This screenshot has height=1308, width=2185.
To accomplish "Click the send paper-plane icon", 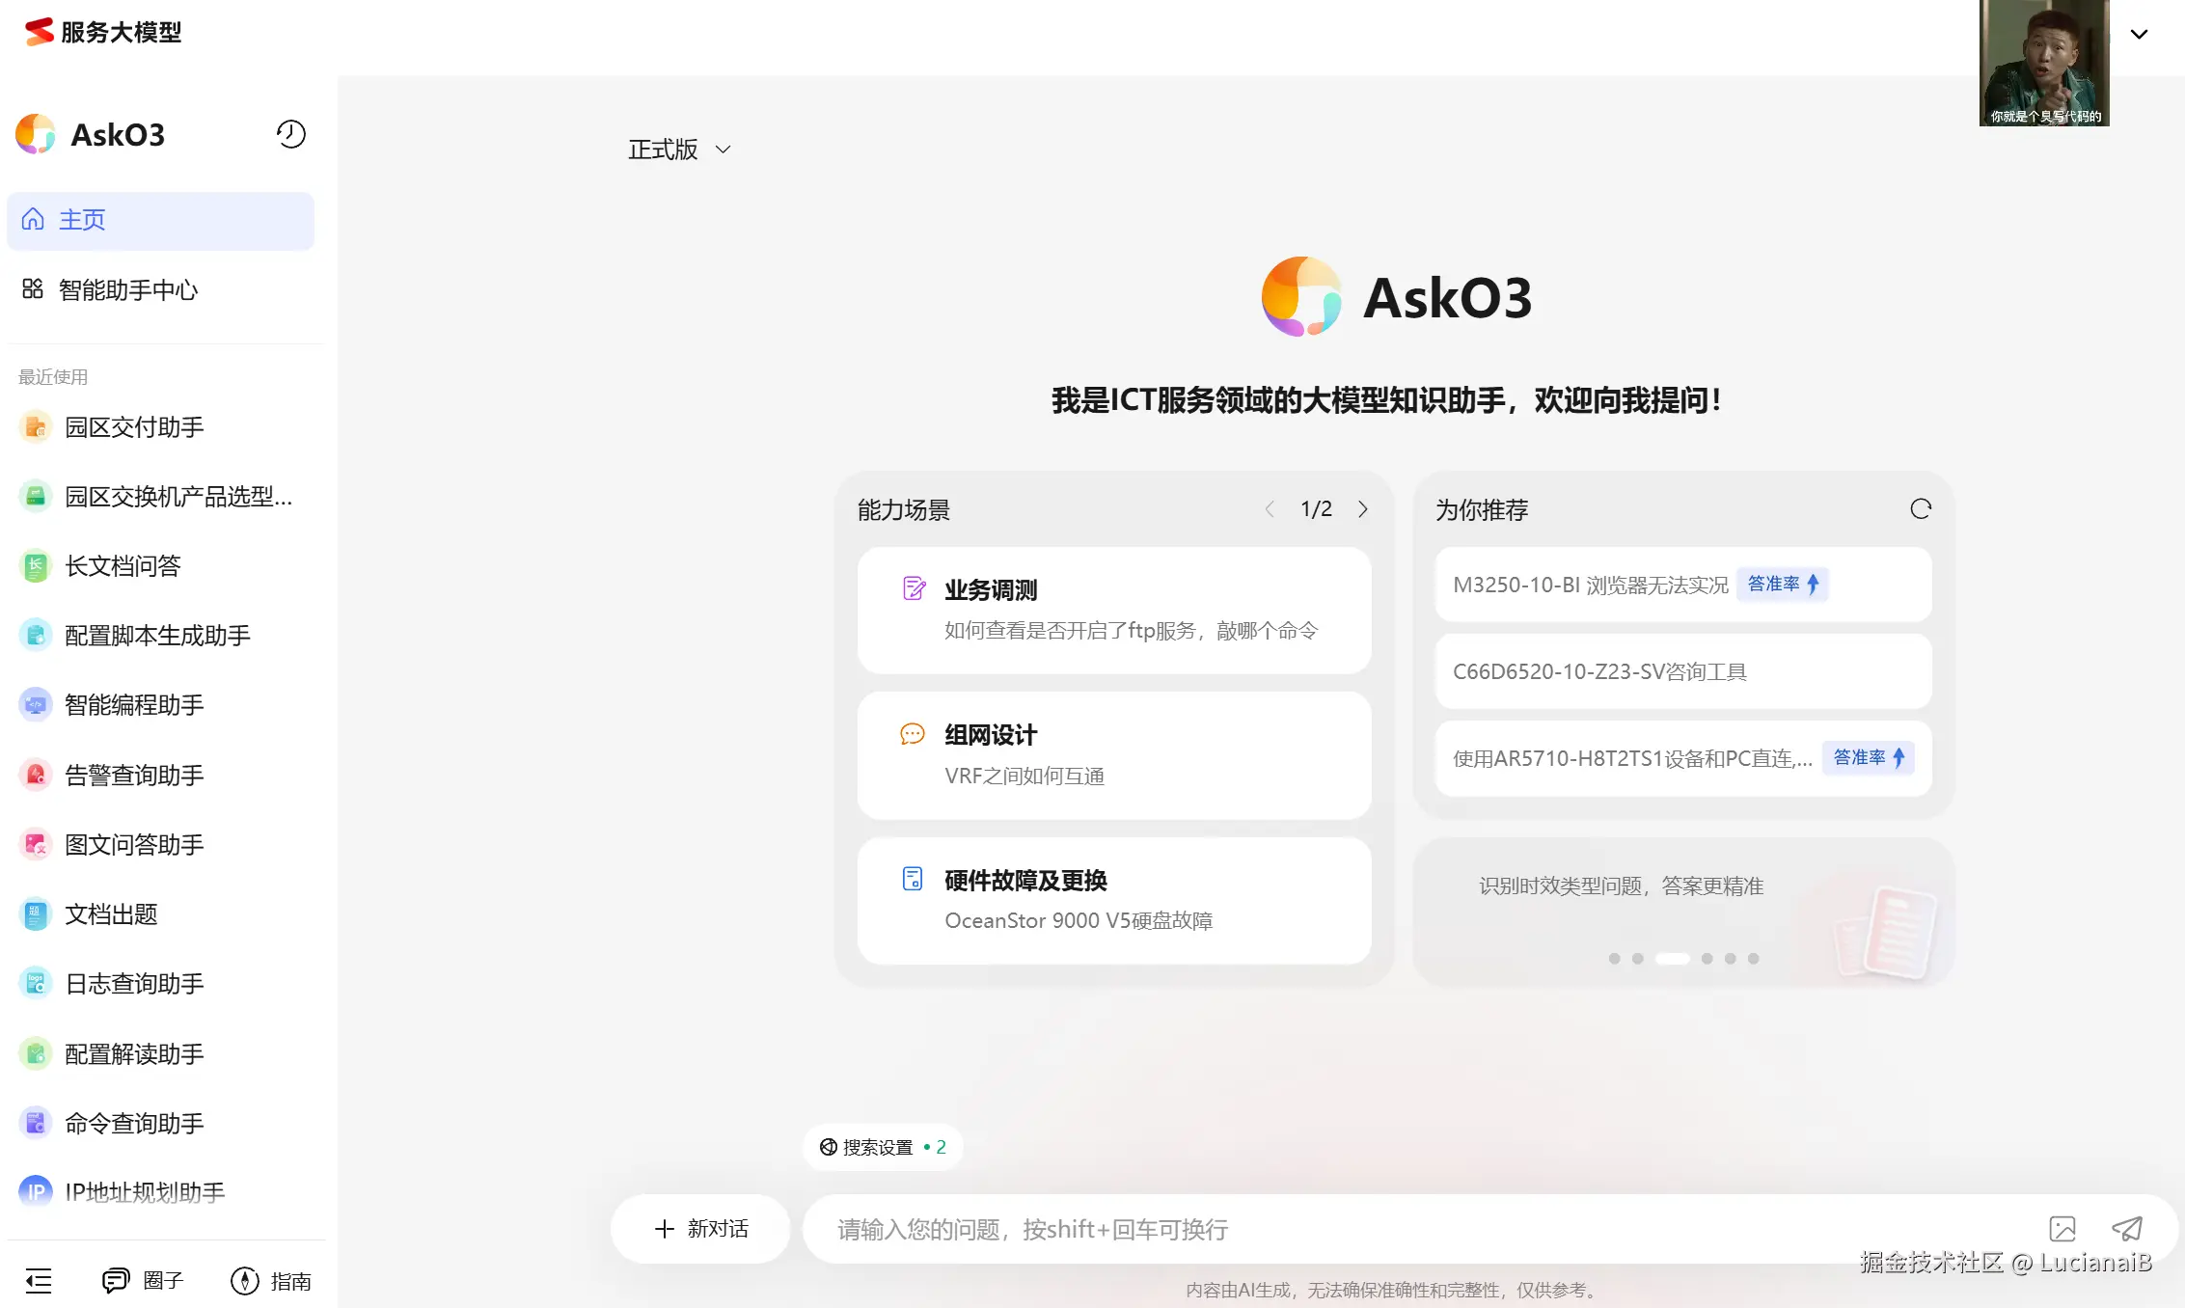I will (x=2127, y=1229).
